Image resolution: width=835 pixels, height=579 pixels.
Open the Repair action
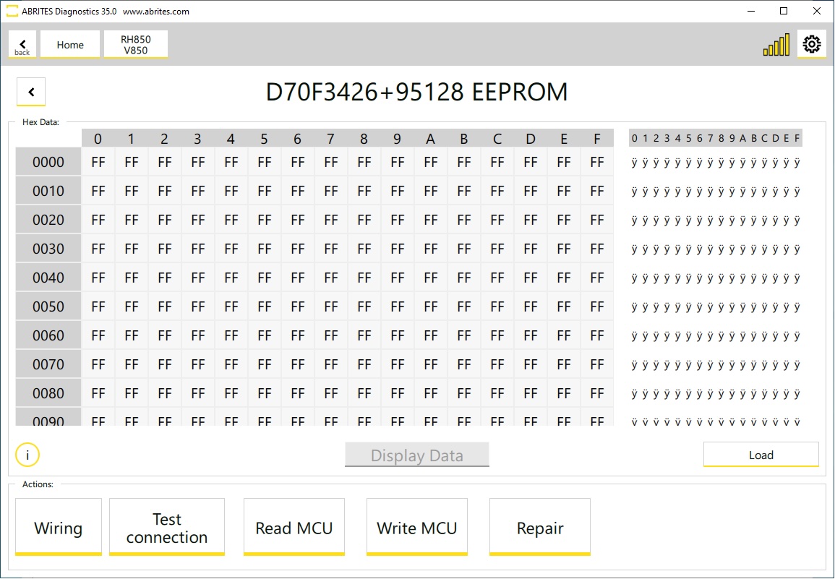[x=540, y=528]
